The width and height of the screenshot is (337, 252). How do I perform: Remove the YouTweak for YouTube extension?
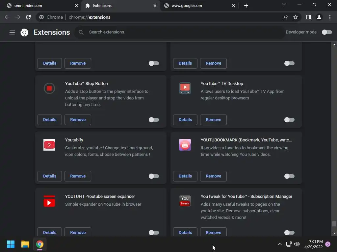click(x=213, y=232)
